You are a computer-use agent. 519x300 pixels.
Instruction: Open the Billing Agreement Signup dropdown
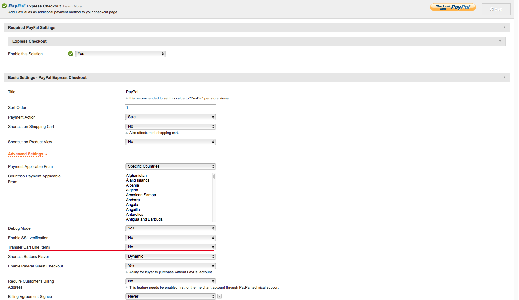pyautogui.click(x=171, y=296)
